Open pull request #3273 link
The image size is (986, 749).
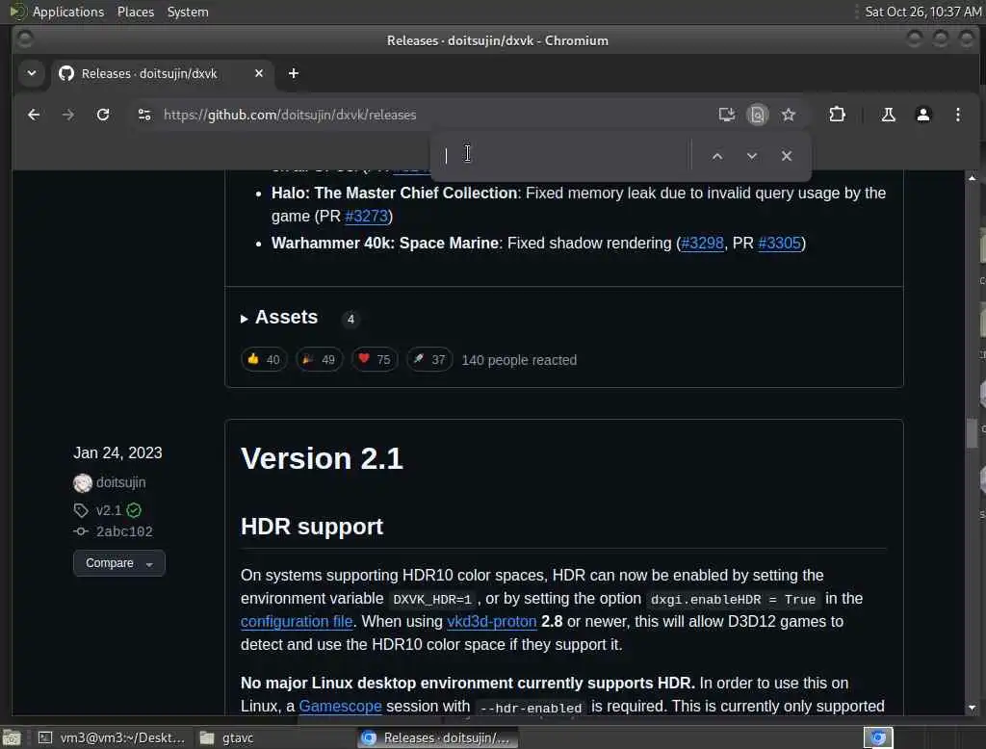[x=367, y=217]
